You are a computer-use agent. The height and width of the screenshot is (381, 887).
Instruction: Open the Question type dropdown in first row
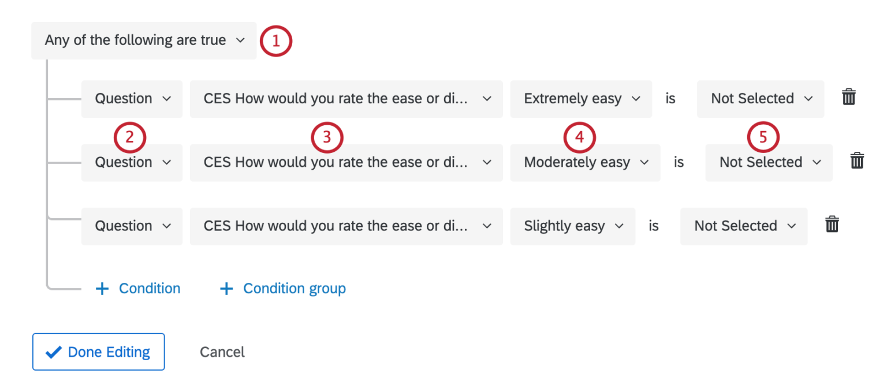coord(132,99)
